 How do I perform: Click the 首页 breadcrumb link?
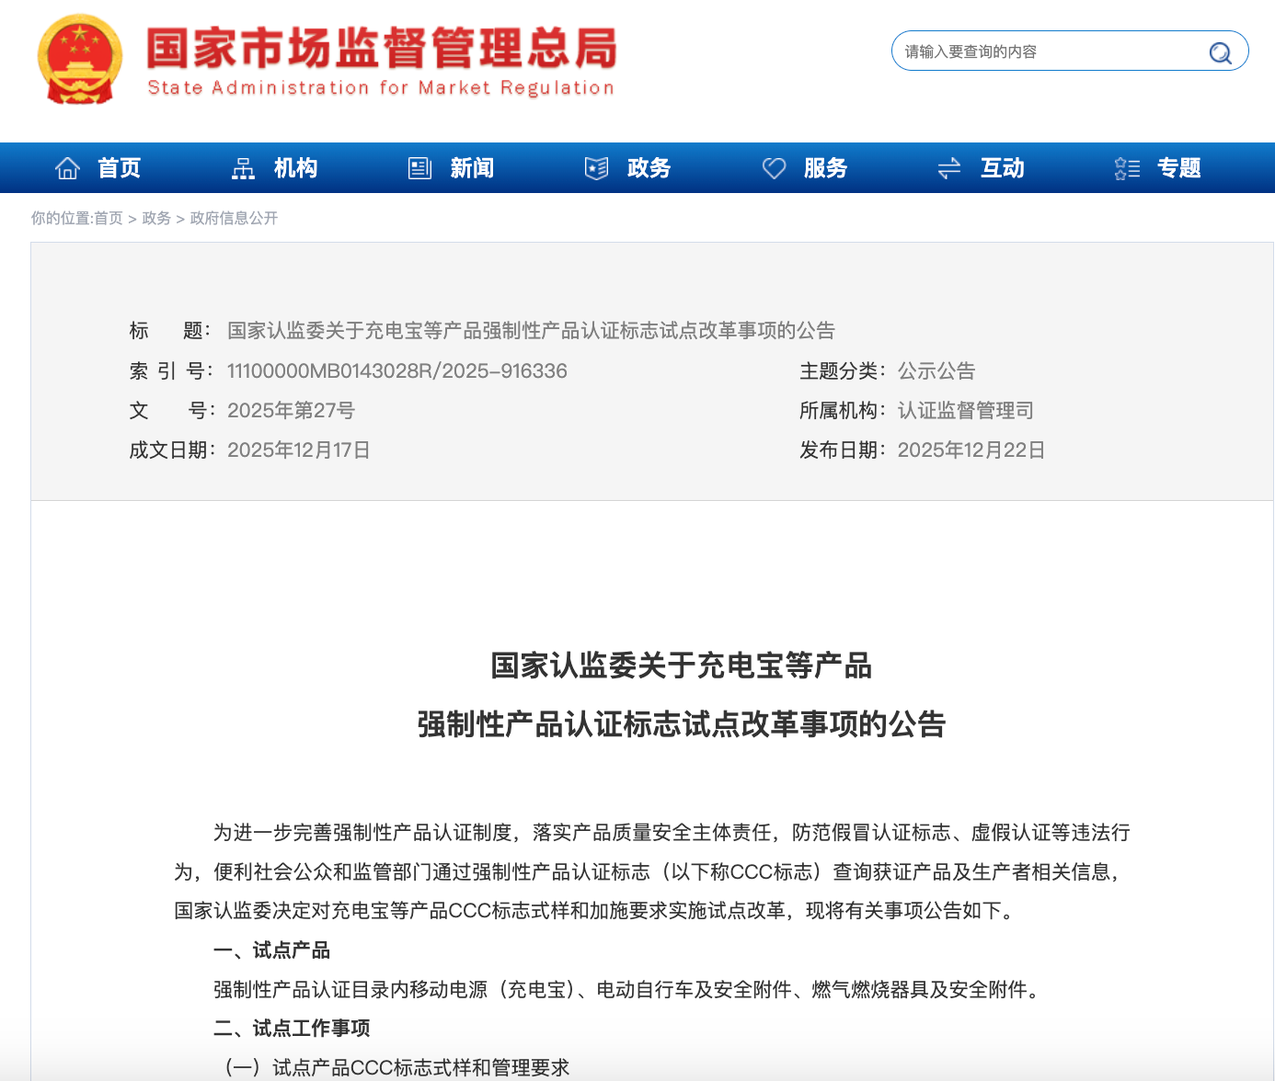click(109, 219)
